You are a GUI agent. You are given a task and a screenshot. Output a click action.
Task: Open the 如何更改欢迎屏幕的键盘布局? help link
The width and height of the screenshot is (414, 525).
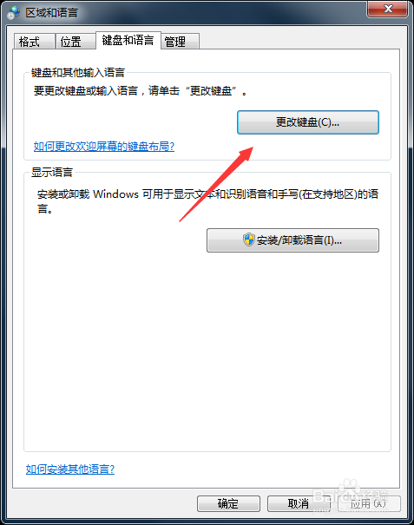[104, 147]
